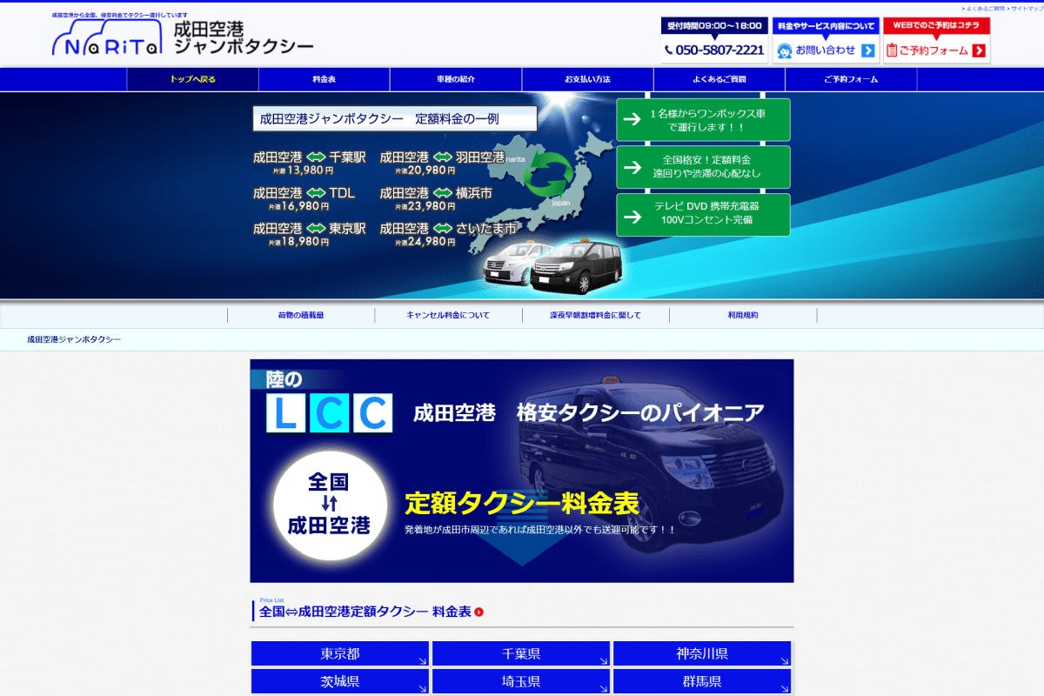
Task: Click the clipboard icon beside ご予約フォーム
Action: (891, 50)
